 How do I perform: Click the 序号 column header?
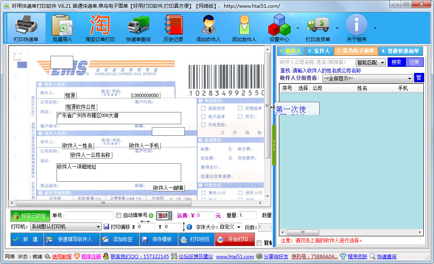click(x=287, y=88)
